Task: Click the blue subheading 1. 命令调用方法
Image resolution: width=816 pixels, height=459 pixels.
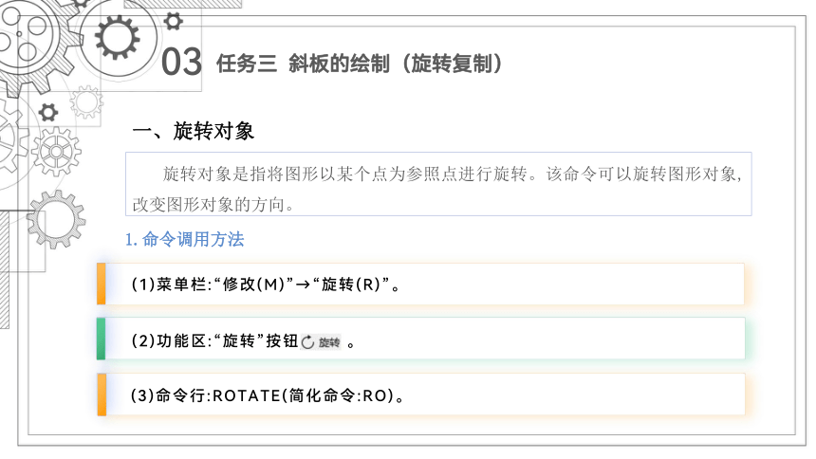Action: point(185,239)
